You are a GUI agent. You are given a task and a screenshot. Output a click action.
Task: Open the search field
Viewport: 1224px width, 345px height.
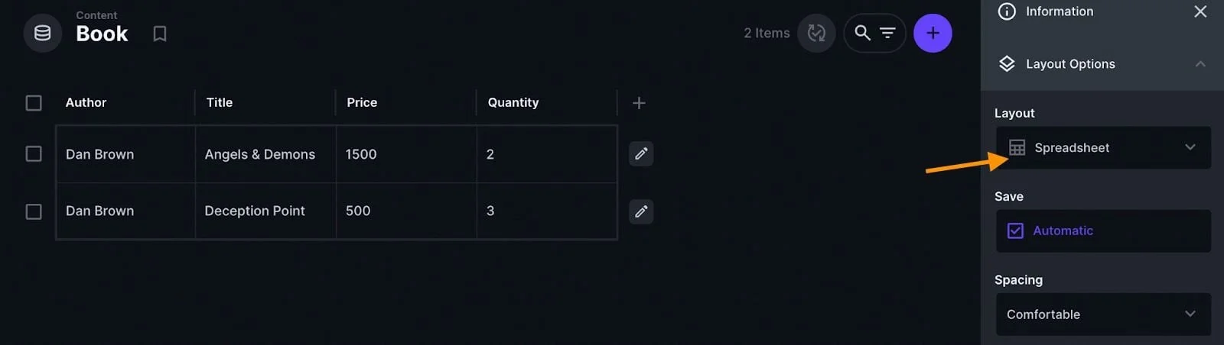[862, 33]
